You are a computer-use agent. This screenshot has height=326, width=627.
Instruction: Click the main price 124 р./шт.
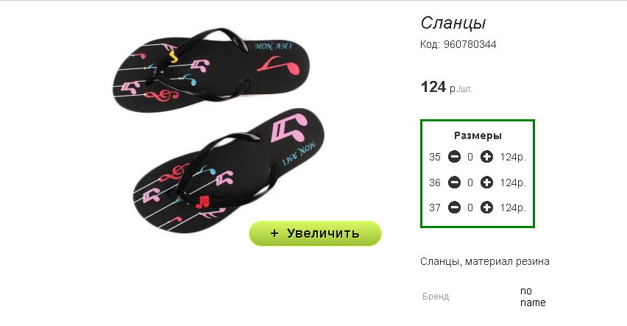coord(446,87)
